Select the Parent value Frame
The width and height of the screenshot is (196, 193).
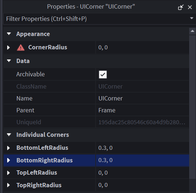(x=142, y=110)
